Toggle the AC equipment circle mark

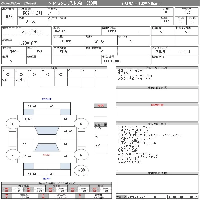[x=8, y=74]
